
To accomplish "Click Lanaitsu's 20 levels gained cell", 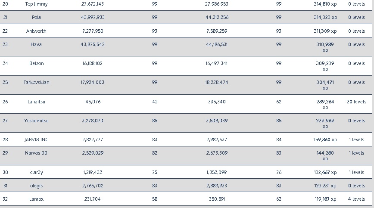I will pyautogui.click(x=356, y=102).
